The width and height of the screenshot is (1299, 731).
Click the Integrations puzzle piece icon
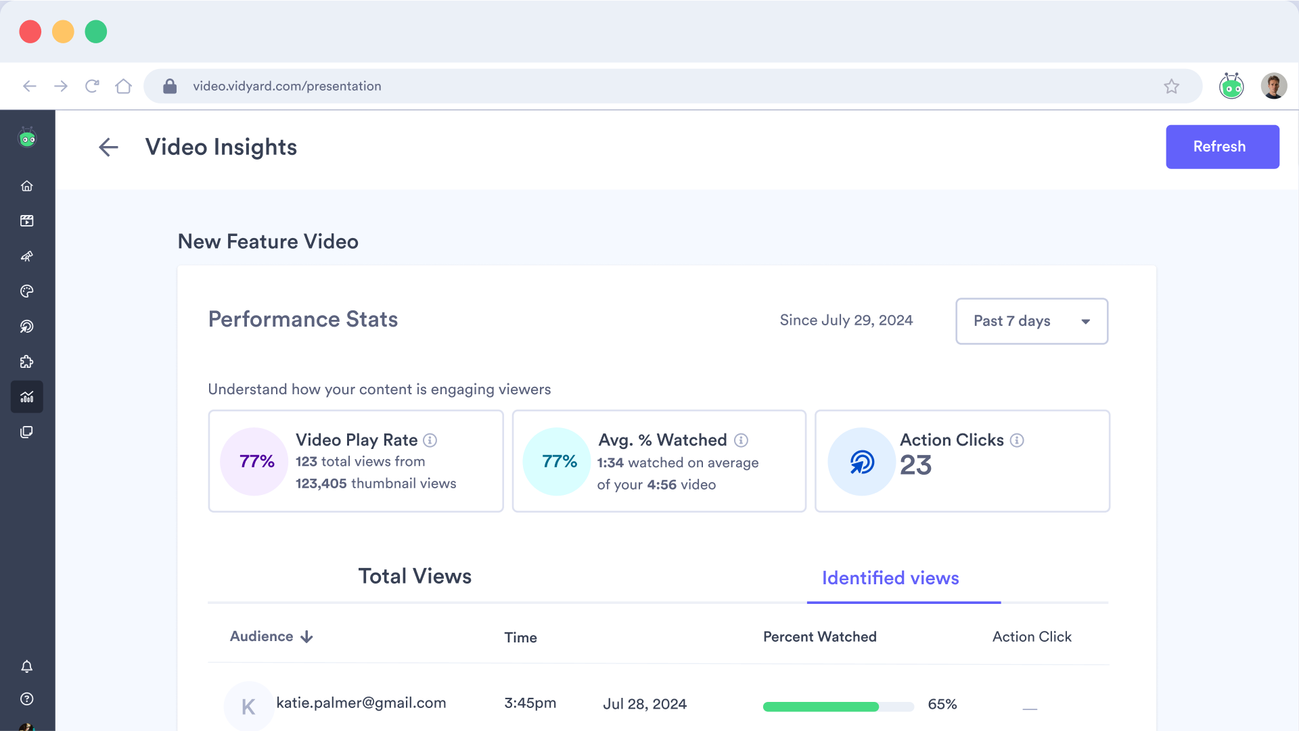pos(28,361)
